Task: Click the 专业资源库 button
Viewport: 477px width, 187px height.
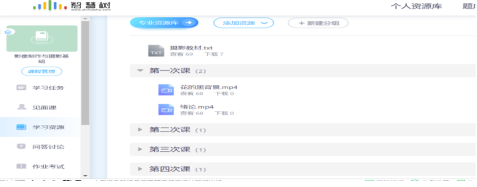Action: pyautogui.click(x=164, y=23)
